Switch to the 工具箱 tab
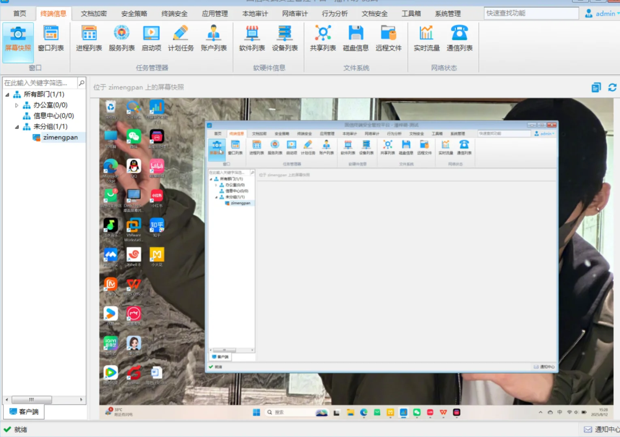Image resolution: width=620 pixels, height=437 pixels. click(x=411, y=14)
